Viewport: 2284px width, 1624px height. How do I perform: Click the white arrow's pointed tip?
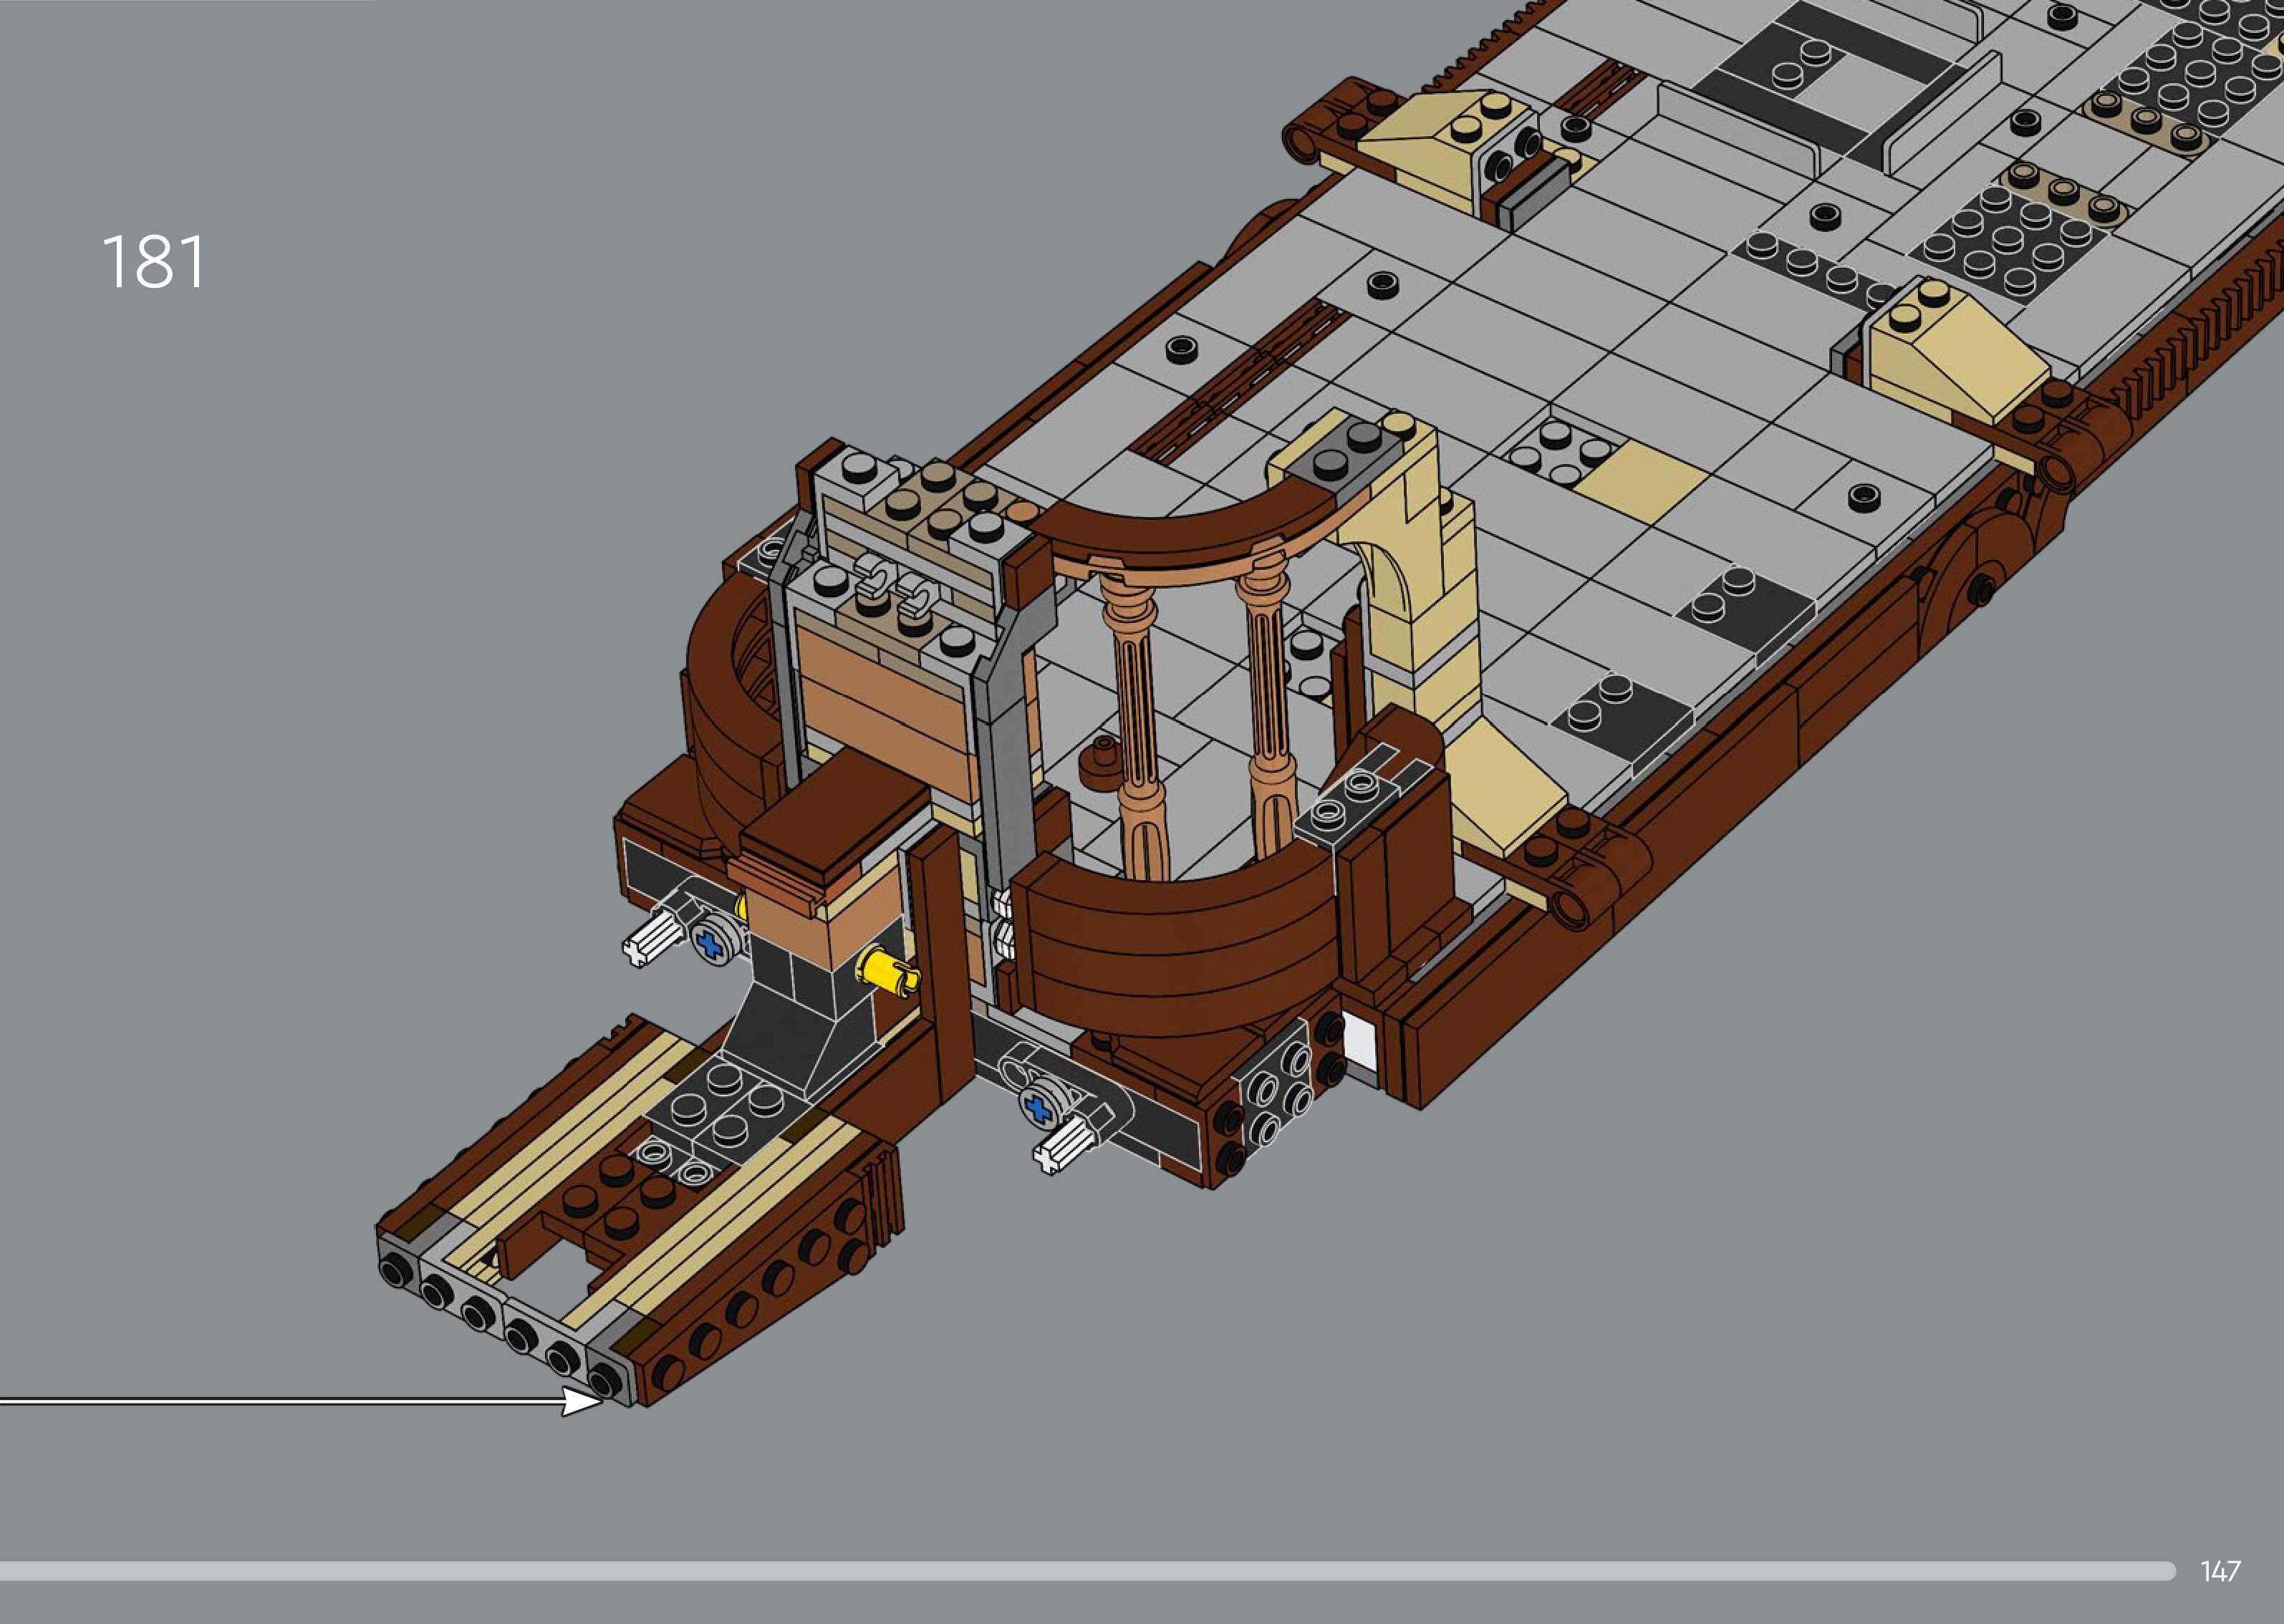pos(598,1402)
